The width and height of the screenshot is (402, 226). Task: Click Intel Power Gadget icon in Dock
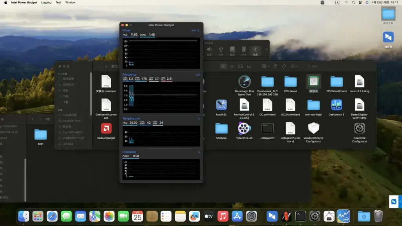pyautogui.click(x=343, y=216)
